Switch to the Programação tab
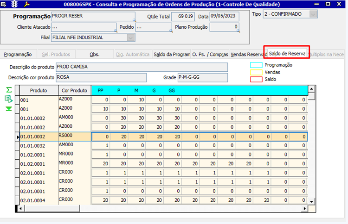Image resolution: width=348 pixels, height=224 pixels. [18, 55]
